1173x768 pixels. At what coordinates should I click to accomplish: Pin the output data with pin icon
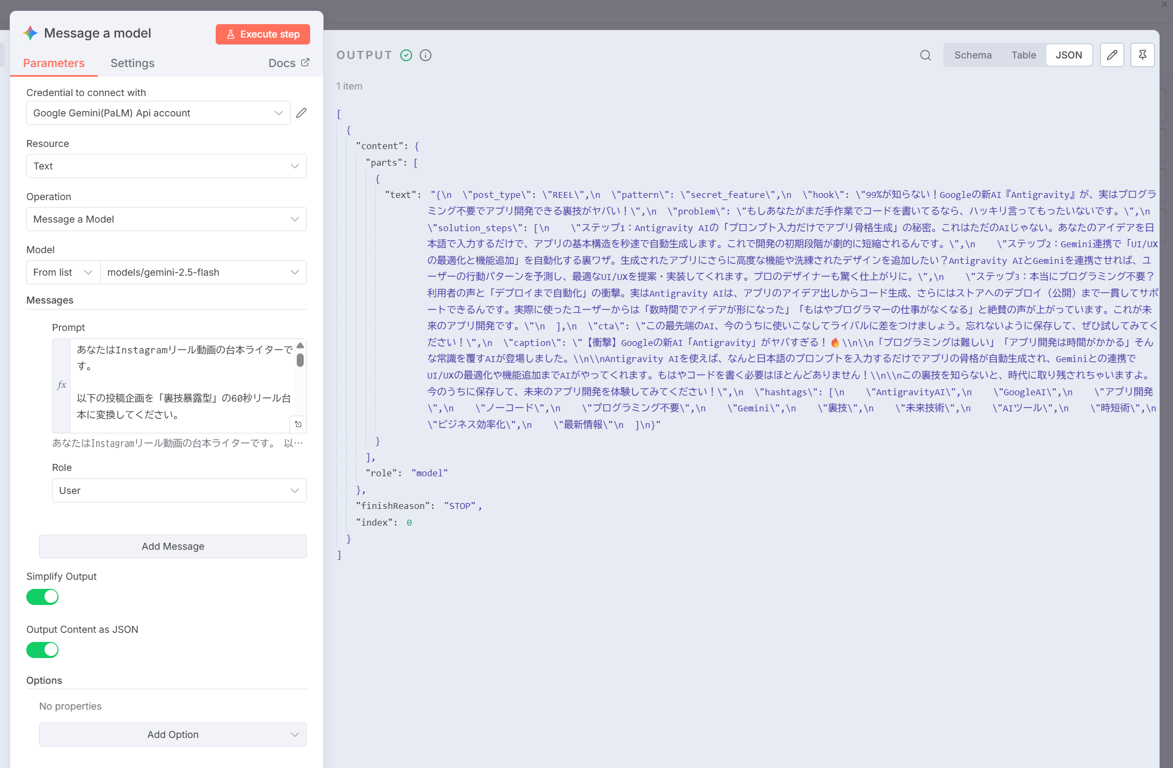click(1142, 55)
